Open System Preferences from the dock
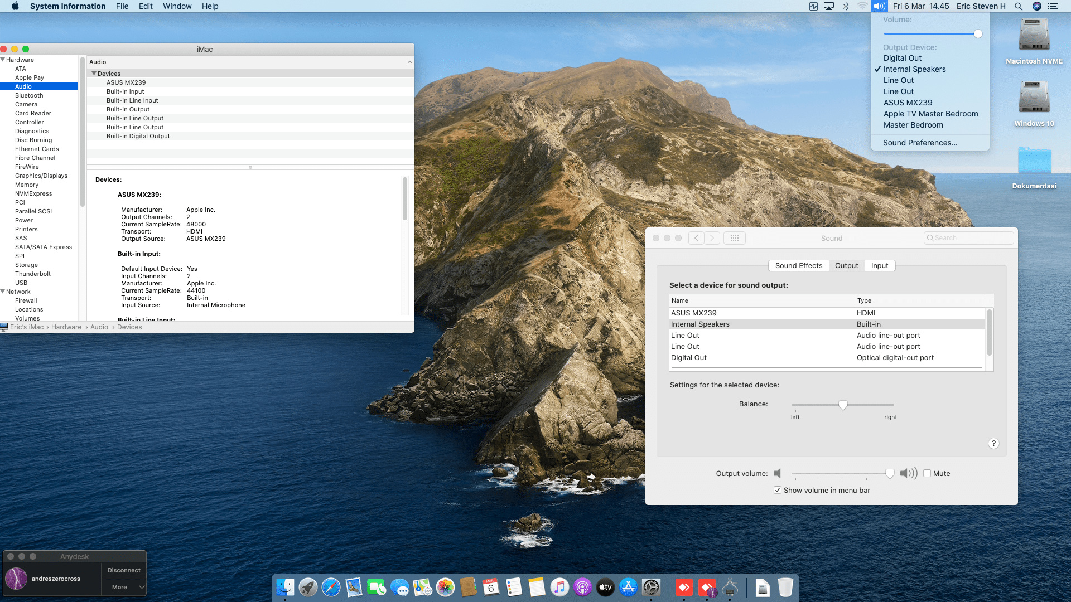Viewport: 1071px width, 602px height. tap(651, 587)
